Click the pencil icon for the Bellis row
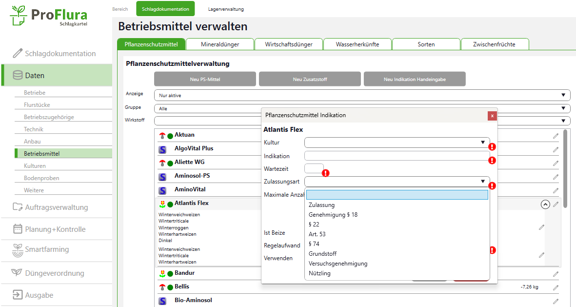 556,288
